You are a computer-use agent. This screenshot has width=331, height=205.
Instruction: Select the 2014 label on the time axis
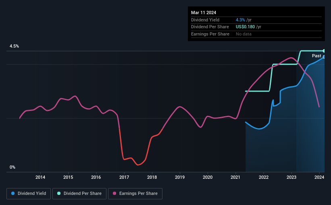pos(40,177)
